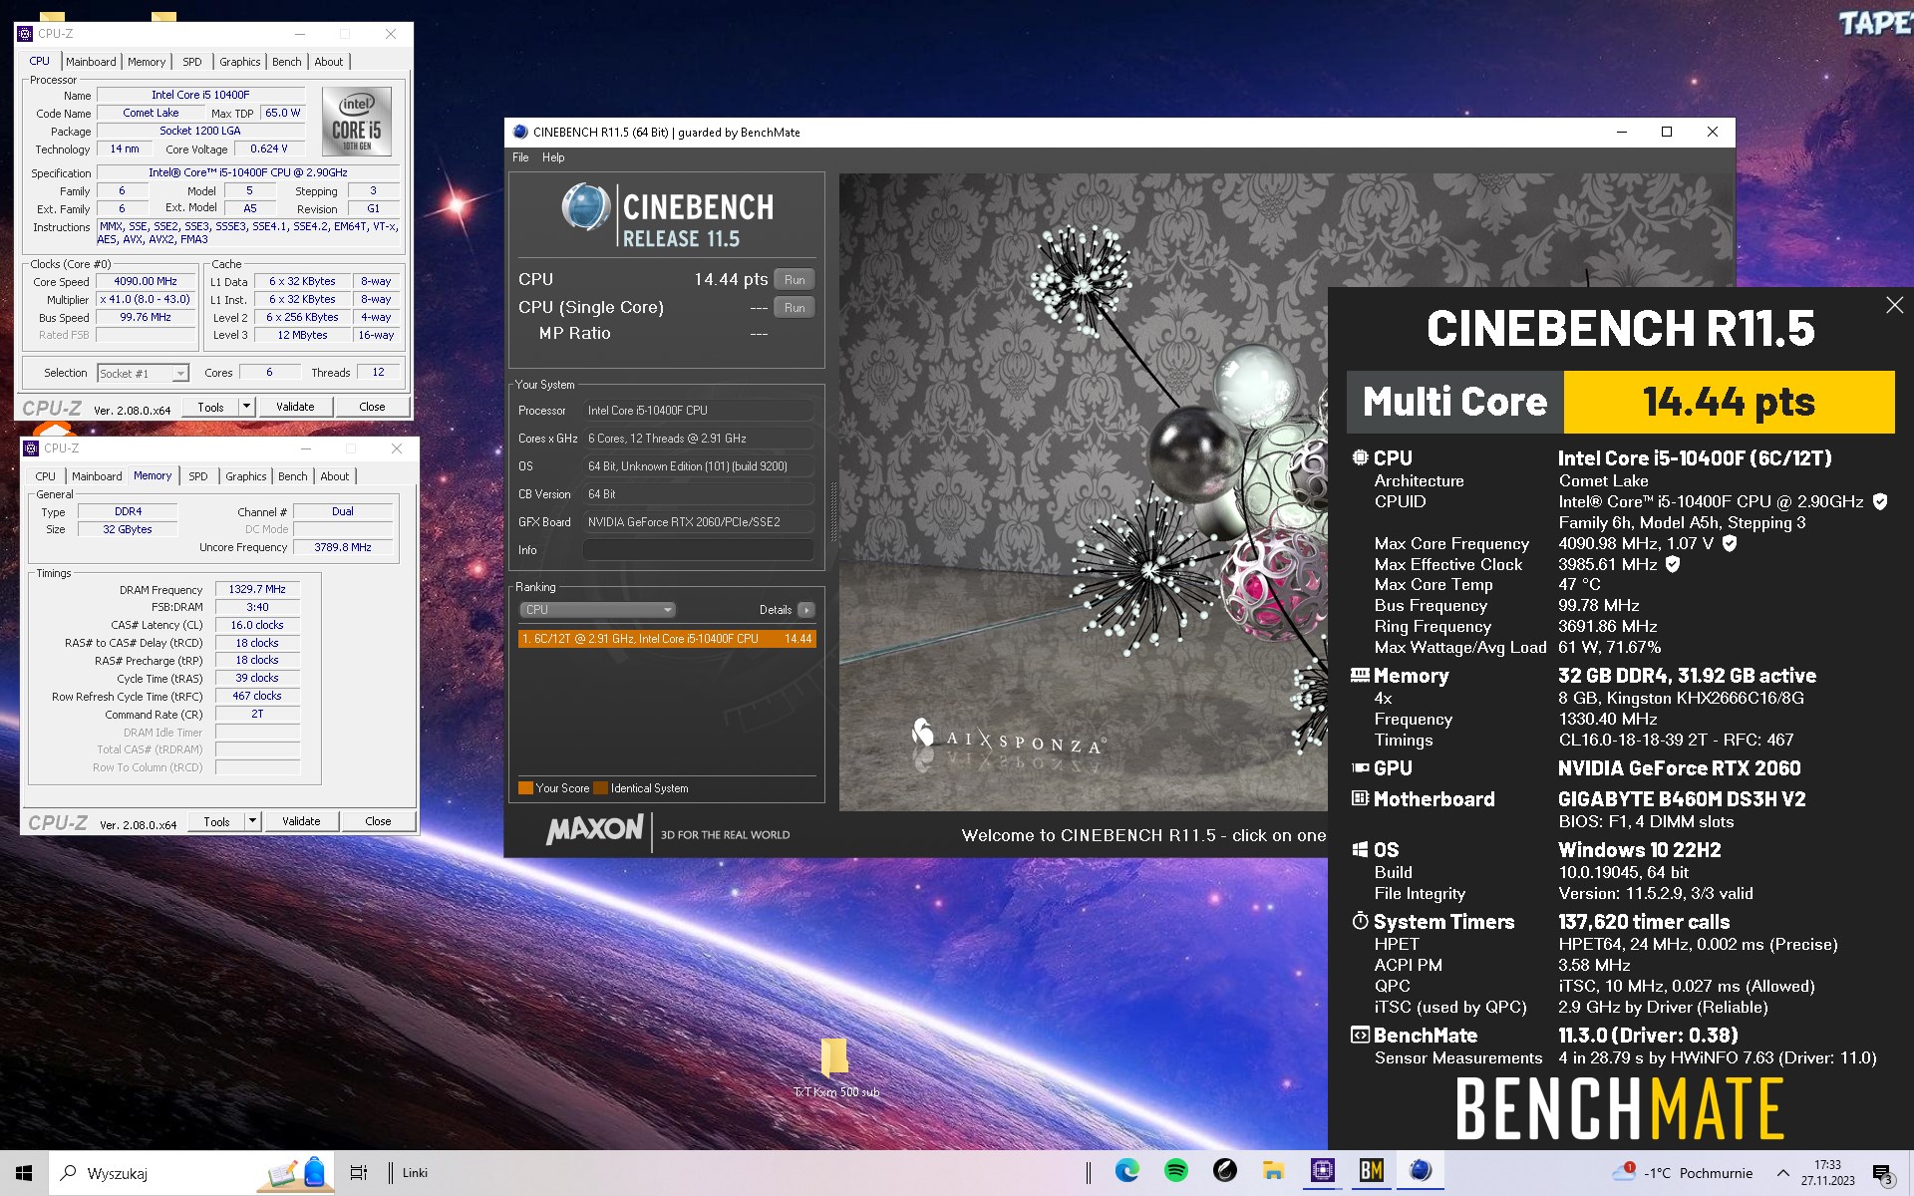Click the CPUID verified shield icon
This screenshot has height=1196, width=1914.
(x=1879, y=501)
